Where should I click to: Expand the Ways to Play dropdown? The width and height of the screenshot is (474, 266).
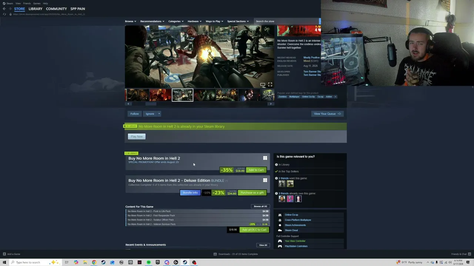click(x=214, y=21)
